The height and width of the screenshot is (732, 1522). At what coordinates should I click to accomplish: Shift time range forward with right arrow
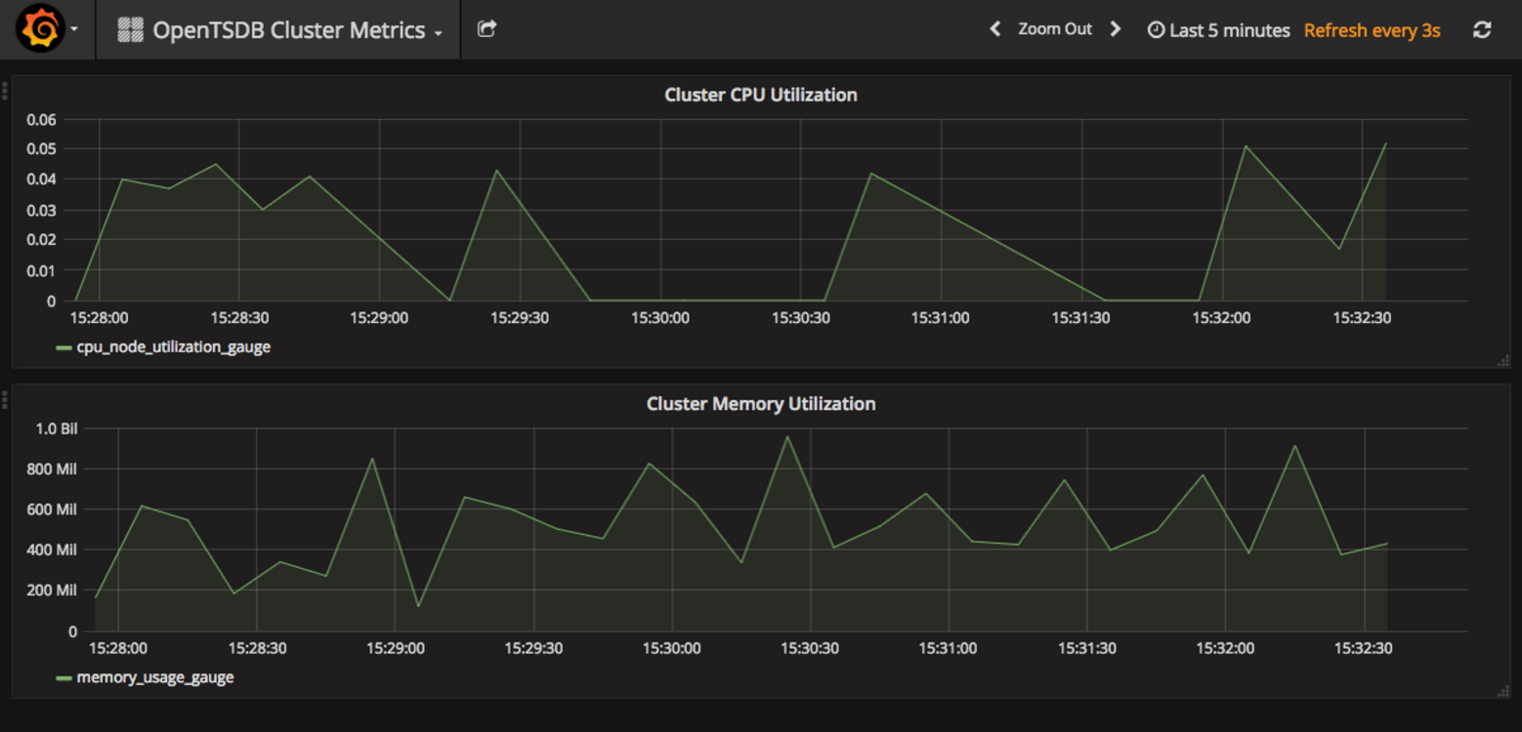coord(1116,29)
